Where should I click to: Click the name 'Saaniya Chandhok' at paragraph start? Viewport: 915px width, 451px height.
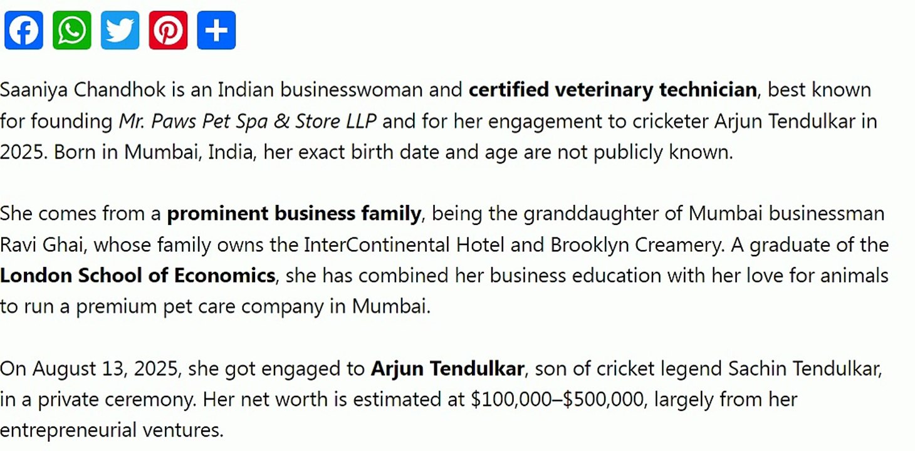(x=83, y=90)
